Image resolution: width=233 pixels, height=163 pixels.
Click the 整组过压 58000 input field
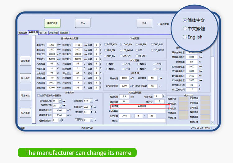(52, 54)
